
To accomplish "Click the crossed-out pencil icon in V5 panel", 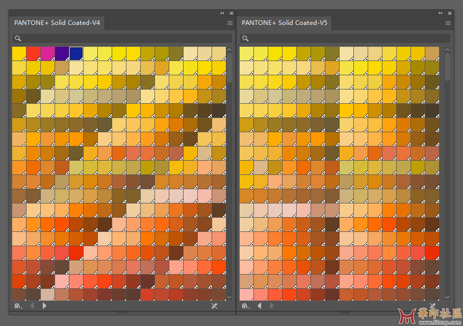I will point(432,306).
